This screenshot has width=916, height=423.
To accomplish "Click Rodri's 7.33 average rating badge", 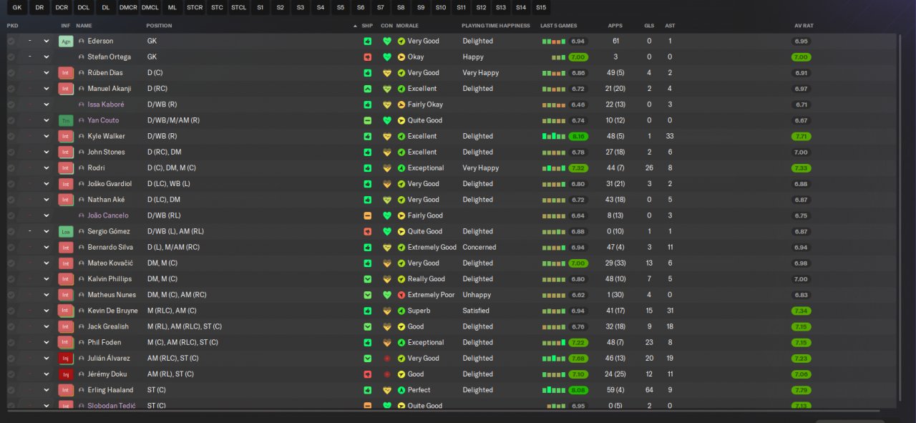I will pos(801,168).
